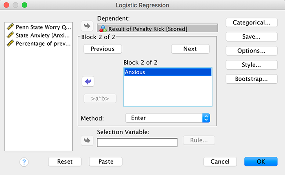285x175 pixels.
Task: Click blue arrow to remove covariate from block
Action: (x=88, y=82)
